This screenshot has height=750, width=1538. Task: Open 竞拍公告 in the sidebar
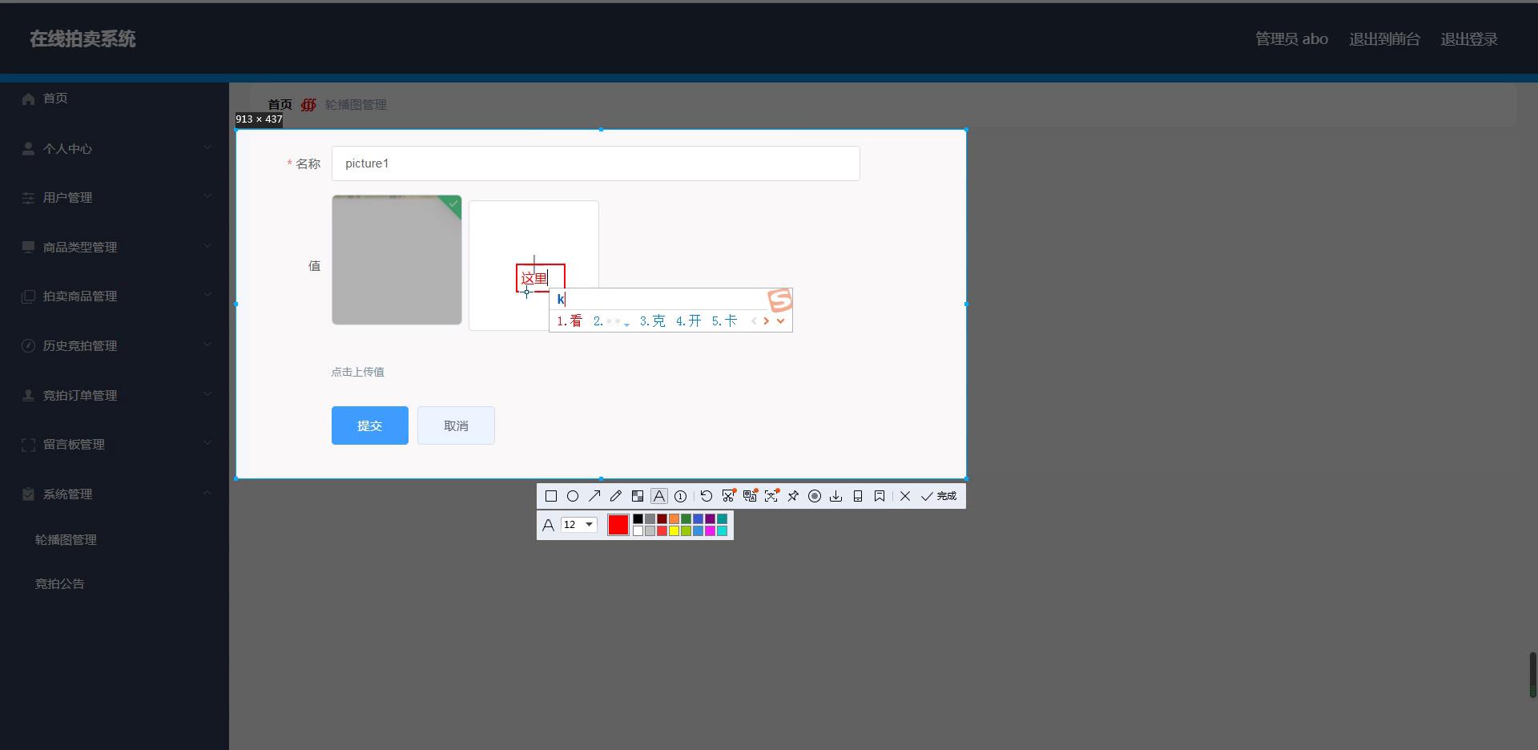(60, 583)
